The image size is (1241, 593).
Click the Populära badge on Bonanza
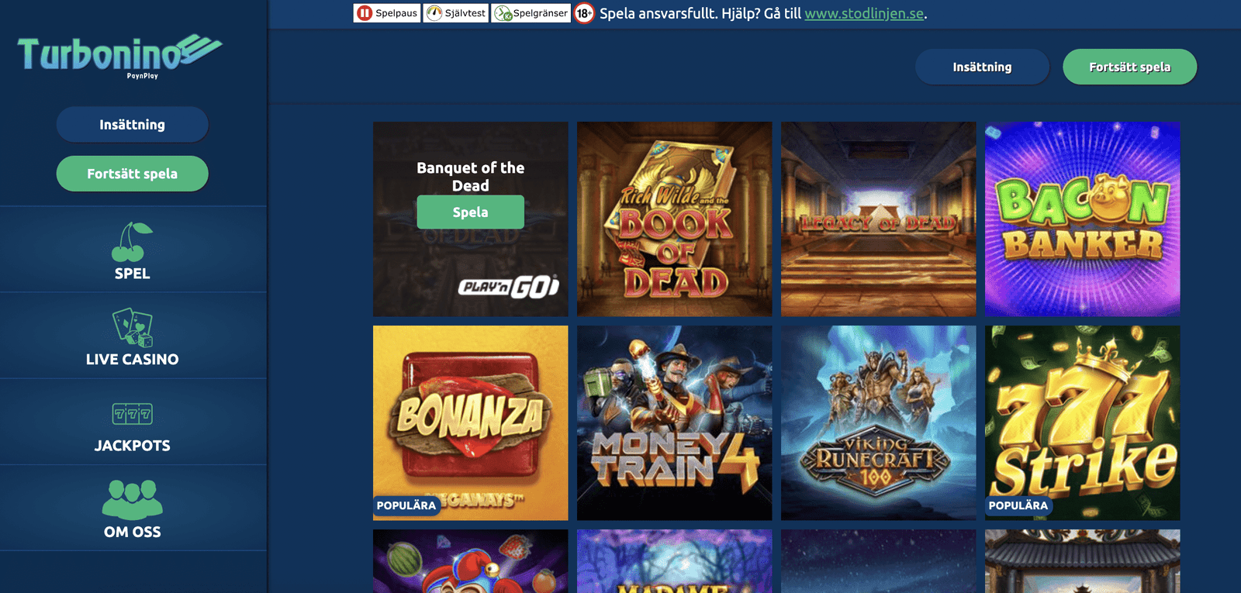[x=406, y=505]
